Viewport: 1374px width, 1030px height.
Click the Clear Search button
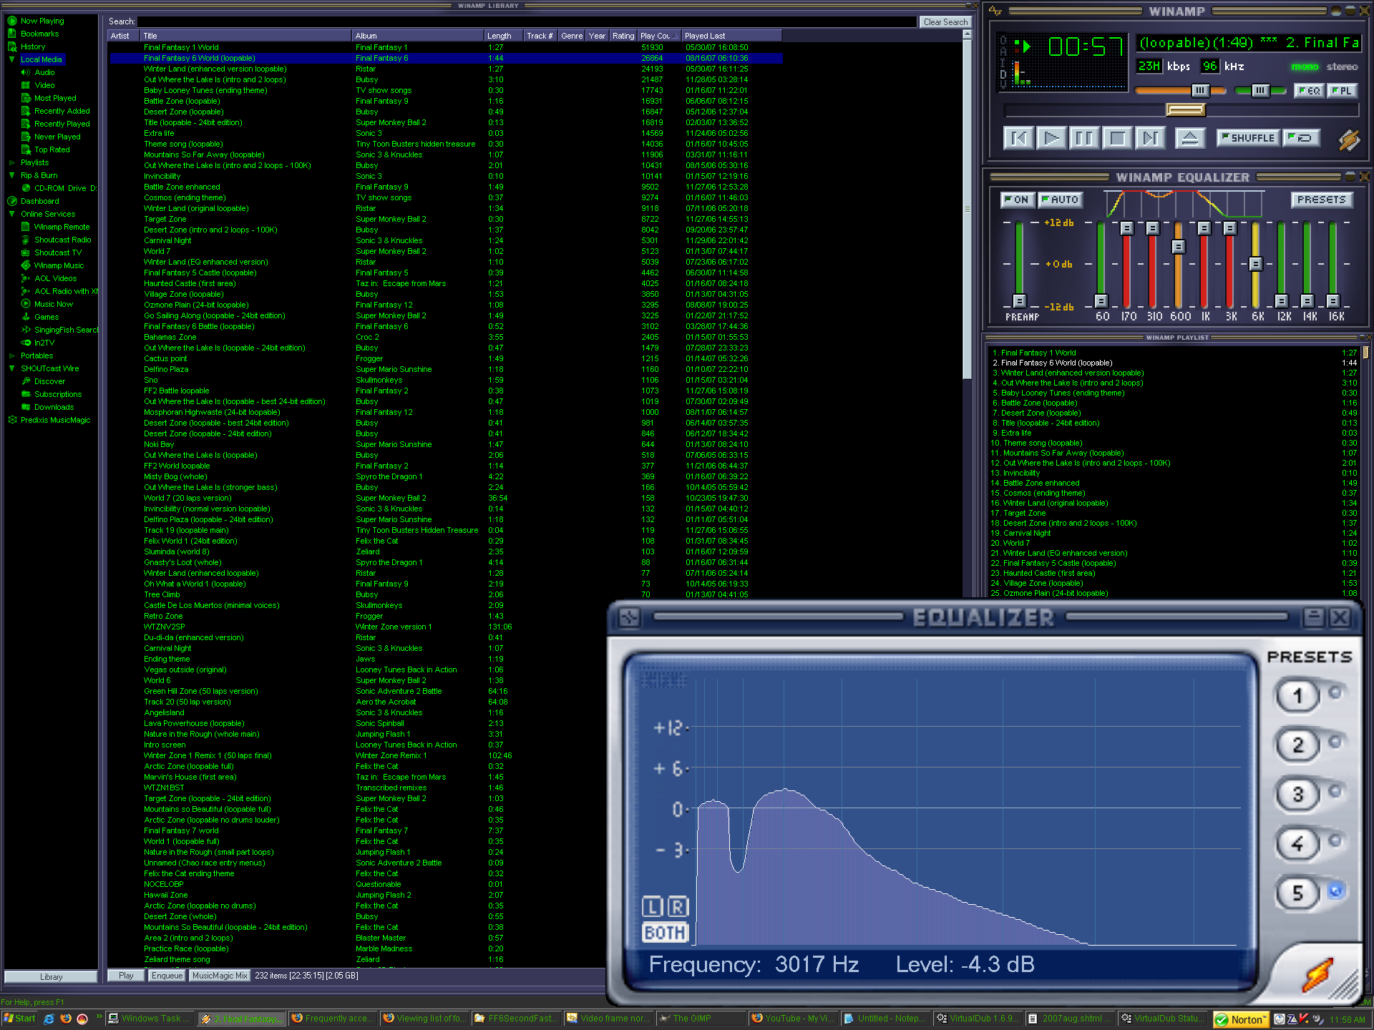pyautogui.click(x=945, y=22)
